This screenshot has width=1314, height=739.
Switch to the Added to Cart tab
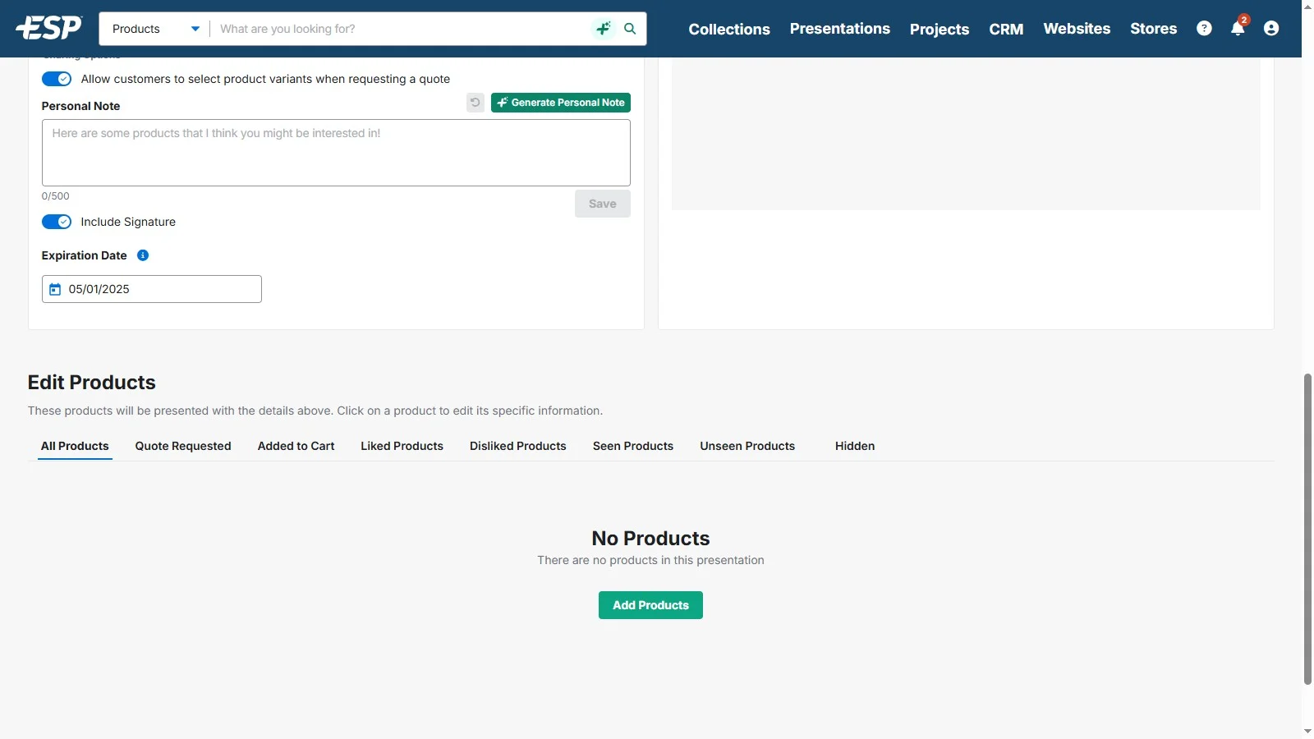(x=296, y=446)
